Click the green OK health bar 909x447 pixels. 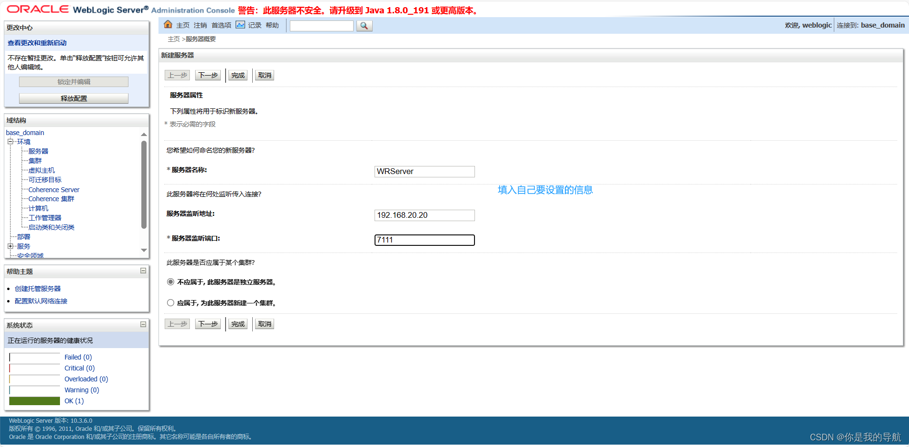[x=34, y=400]
